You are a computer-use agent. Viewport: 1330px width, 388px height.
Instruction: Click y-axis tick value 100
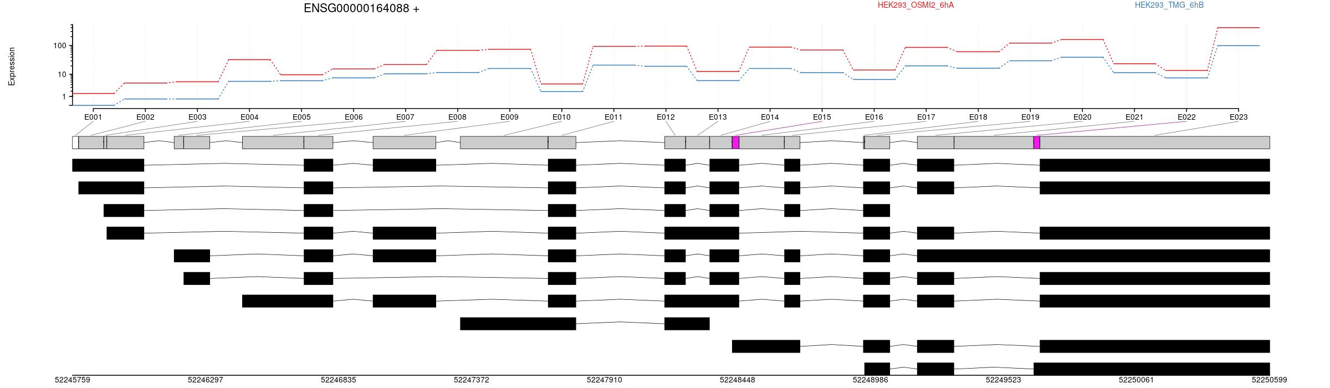[60, 45]
